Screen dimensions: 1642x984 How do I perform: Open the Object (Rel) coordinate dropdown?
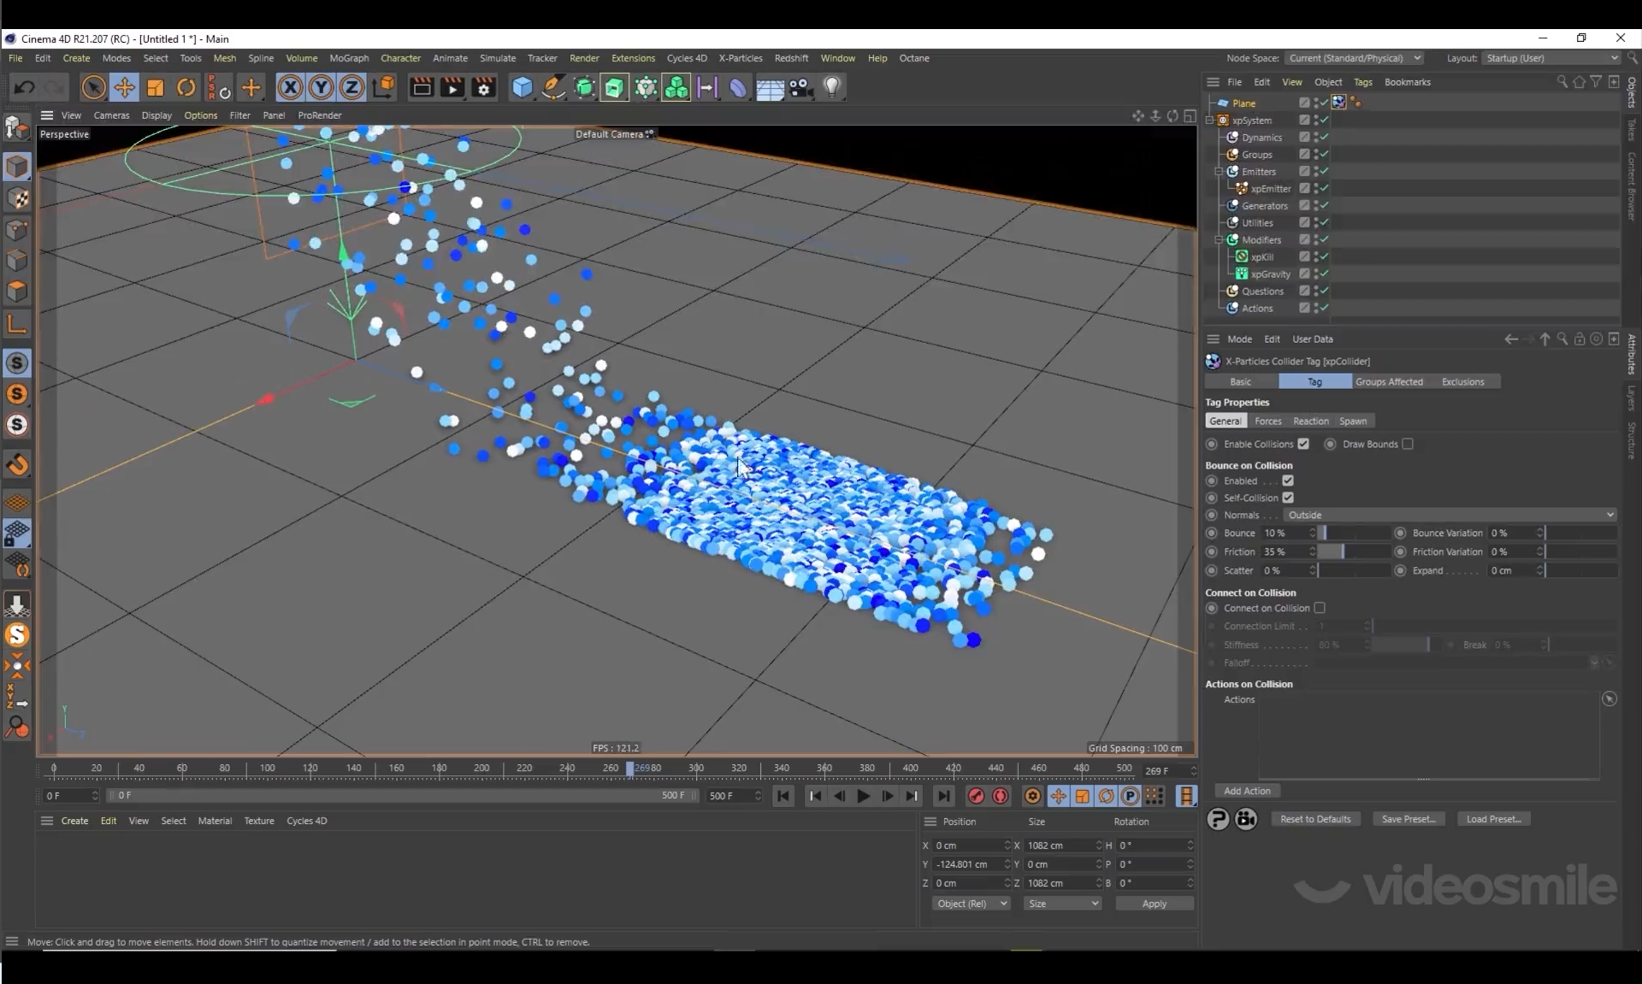[971, 904]
